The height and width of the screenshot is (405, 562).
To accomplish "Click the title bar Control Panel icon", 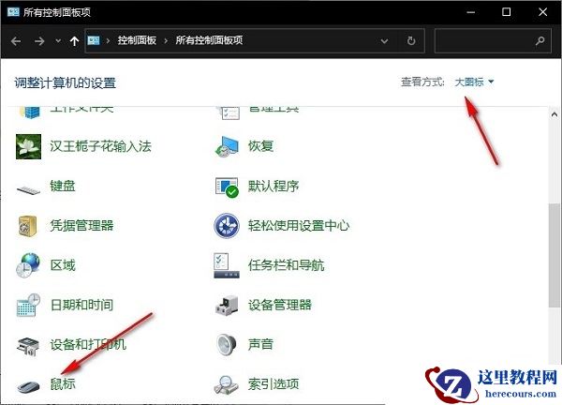I will point(13,12).
